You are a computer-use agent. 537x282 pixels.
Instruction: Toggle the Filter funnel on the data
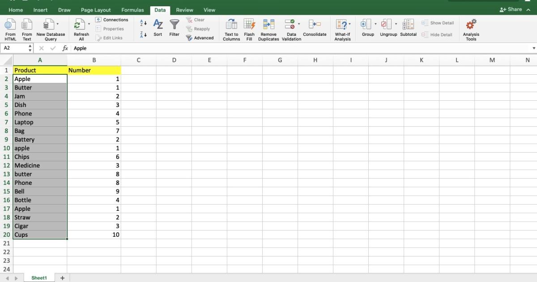[174, 25]
